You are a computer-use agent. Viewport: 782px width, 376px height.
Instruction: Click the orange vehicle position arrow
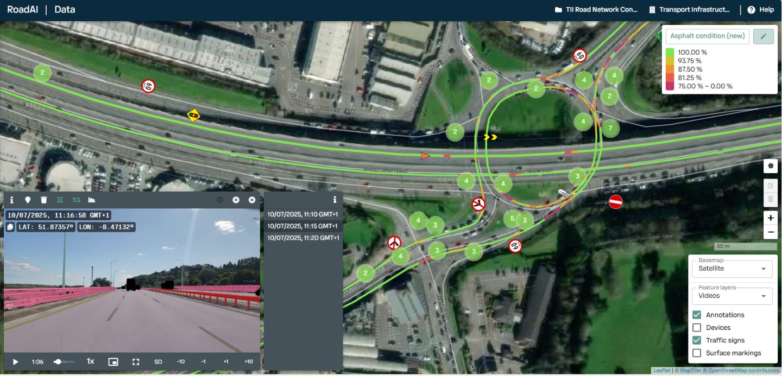[425, 156]
